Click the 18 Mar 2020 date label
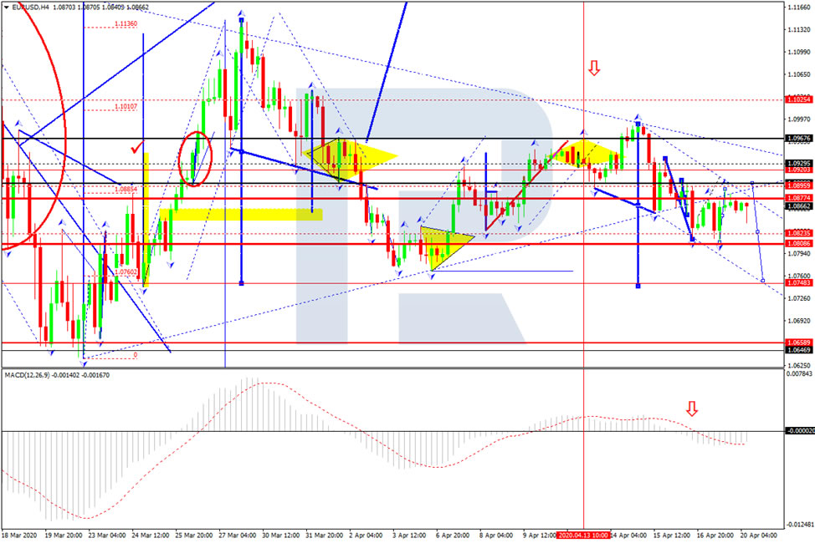The height and width of the screenshot is (543, 815). tap(19, 535)
